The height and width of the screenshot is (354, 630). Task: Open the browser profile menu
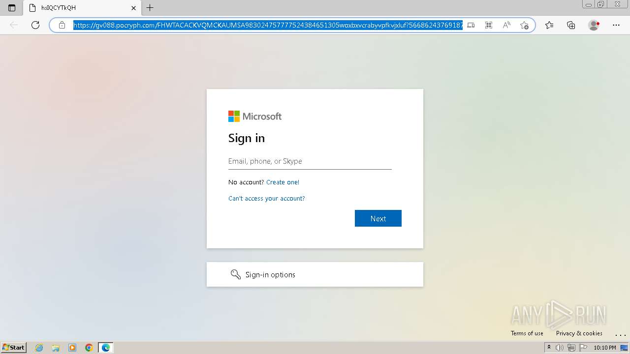tap(594, 25)
